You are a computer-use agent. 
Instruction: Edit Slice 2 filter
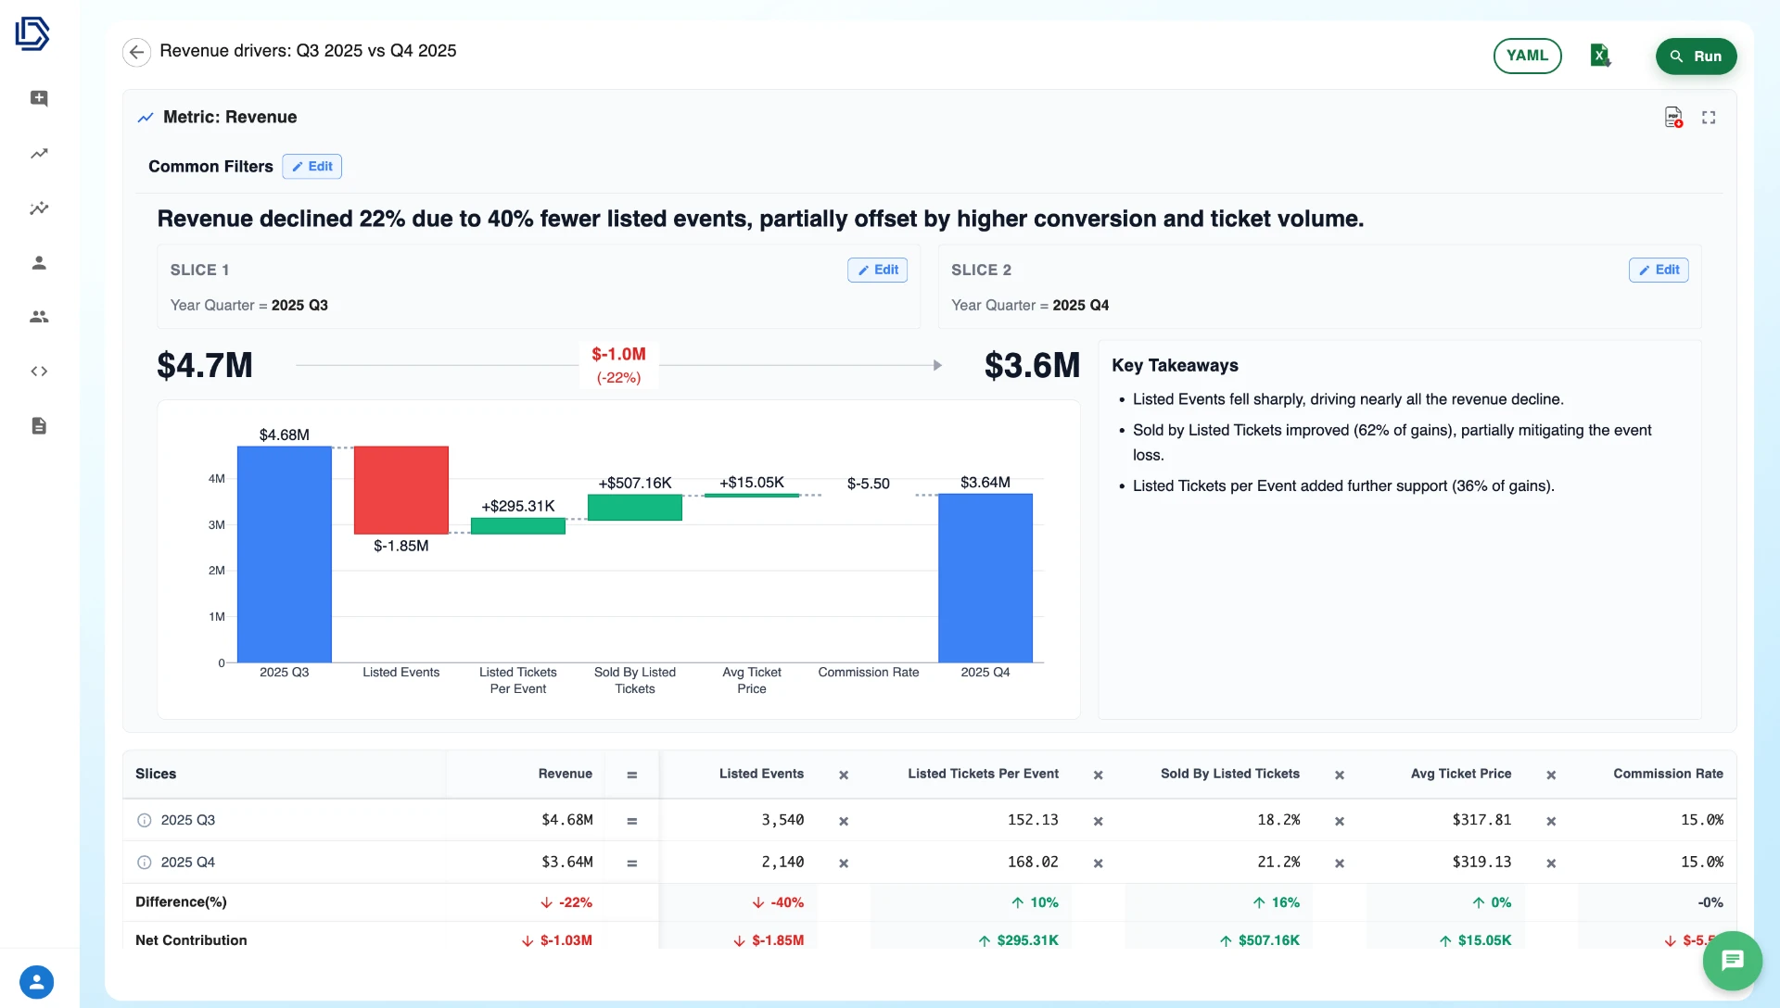1659,270
